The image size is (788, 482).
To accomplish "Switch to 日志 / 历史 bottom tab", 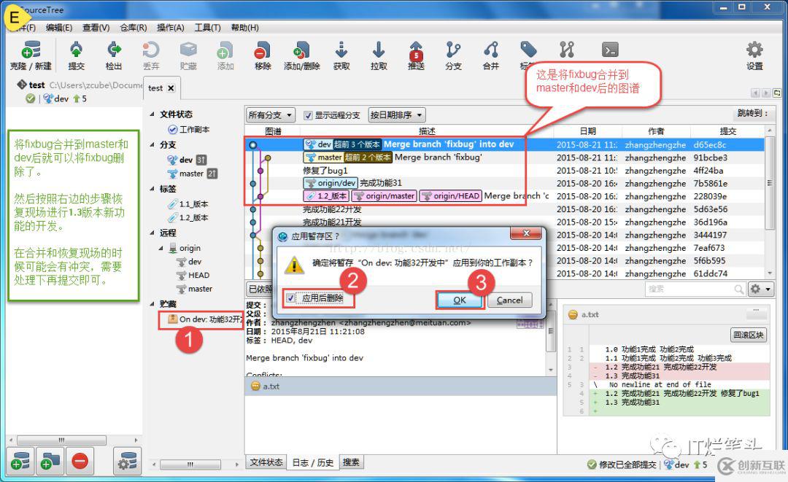I will [312, 462].
